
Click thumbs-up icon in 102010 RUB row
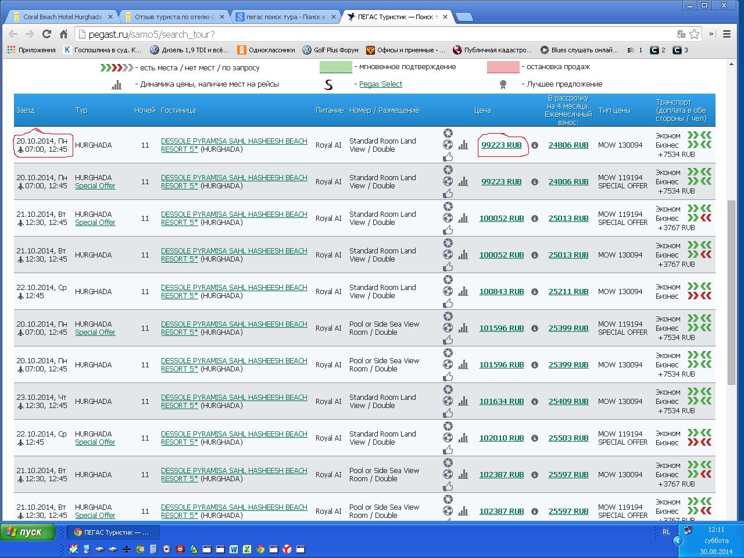(448, 450)
